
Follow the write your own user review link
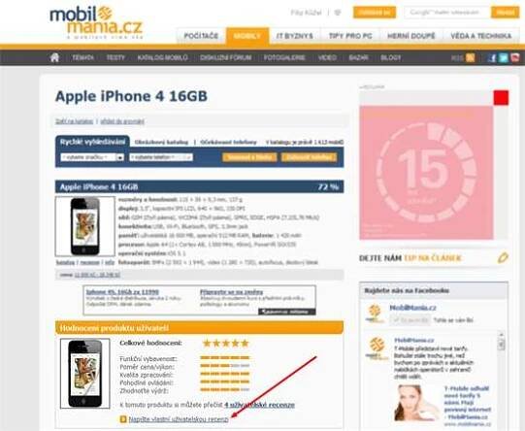pos(179,419)
